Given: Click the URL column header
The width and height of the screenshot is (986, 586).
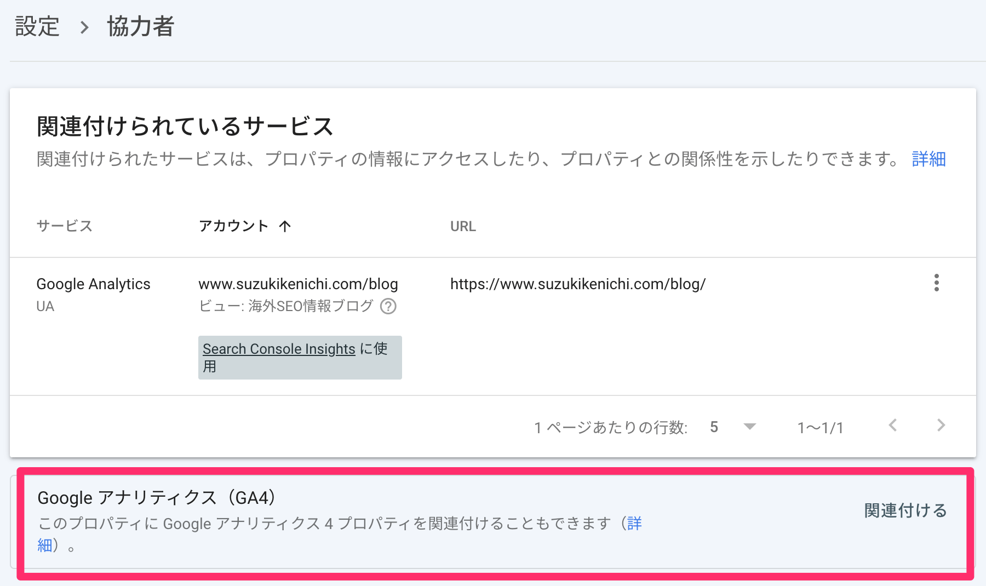Looking at the screenshot, I should [463, 226].
